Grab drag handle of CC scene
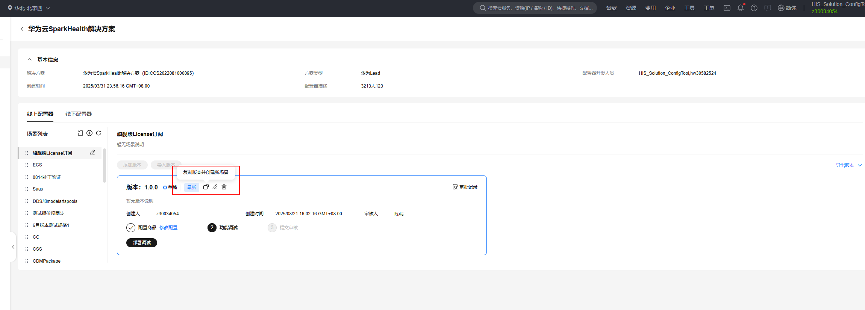Viewport: 865px width, 310px height. click(x=27, y=237)
